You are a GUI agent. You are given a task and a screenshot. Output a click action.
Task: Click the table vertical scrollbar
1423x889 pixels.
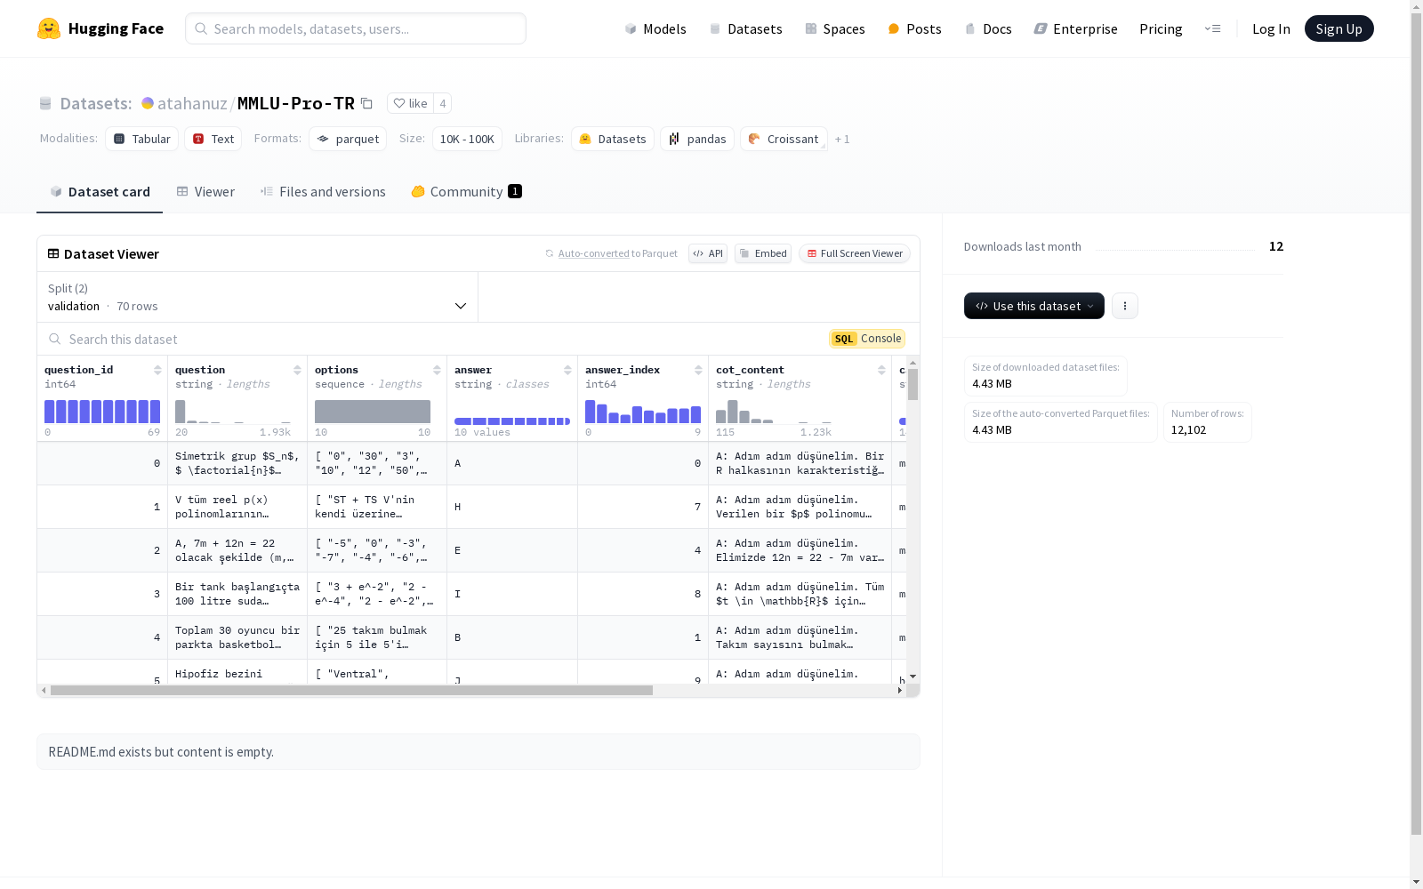(912, 384)
